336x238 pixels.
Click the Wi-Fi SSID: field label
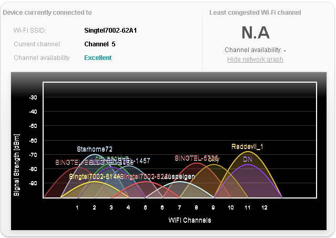click(30, 31)
